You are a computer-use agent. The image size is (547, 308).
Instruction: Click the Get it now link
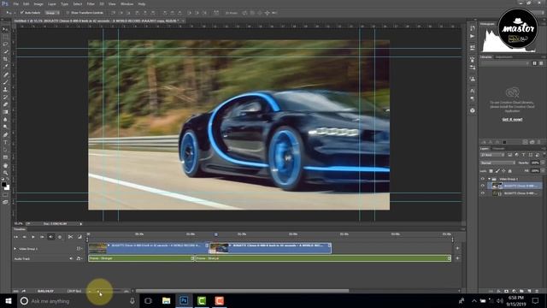[x=512, y=120]
